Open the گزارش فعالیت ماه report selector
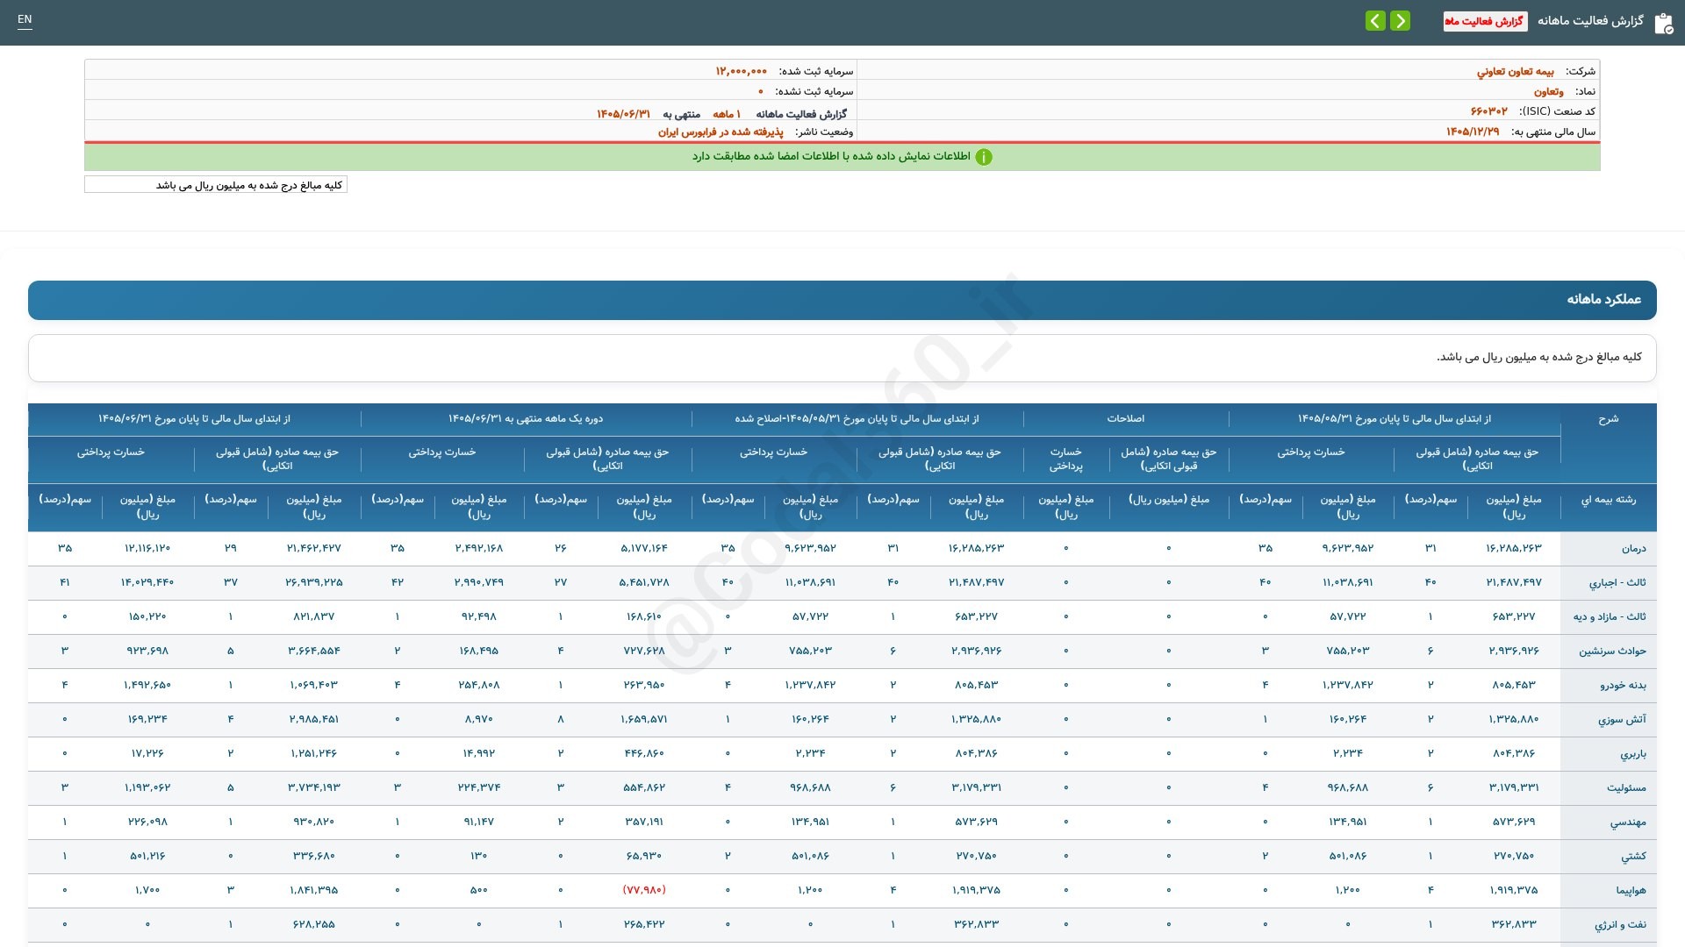Viewport: 1685px width, 947px height. [x=1485, y=21]
